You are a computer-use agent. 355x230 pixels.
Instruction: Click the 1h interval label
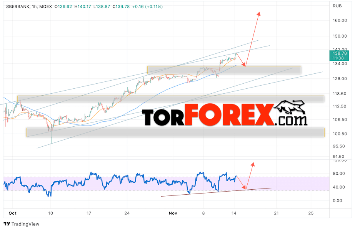34,7
